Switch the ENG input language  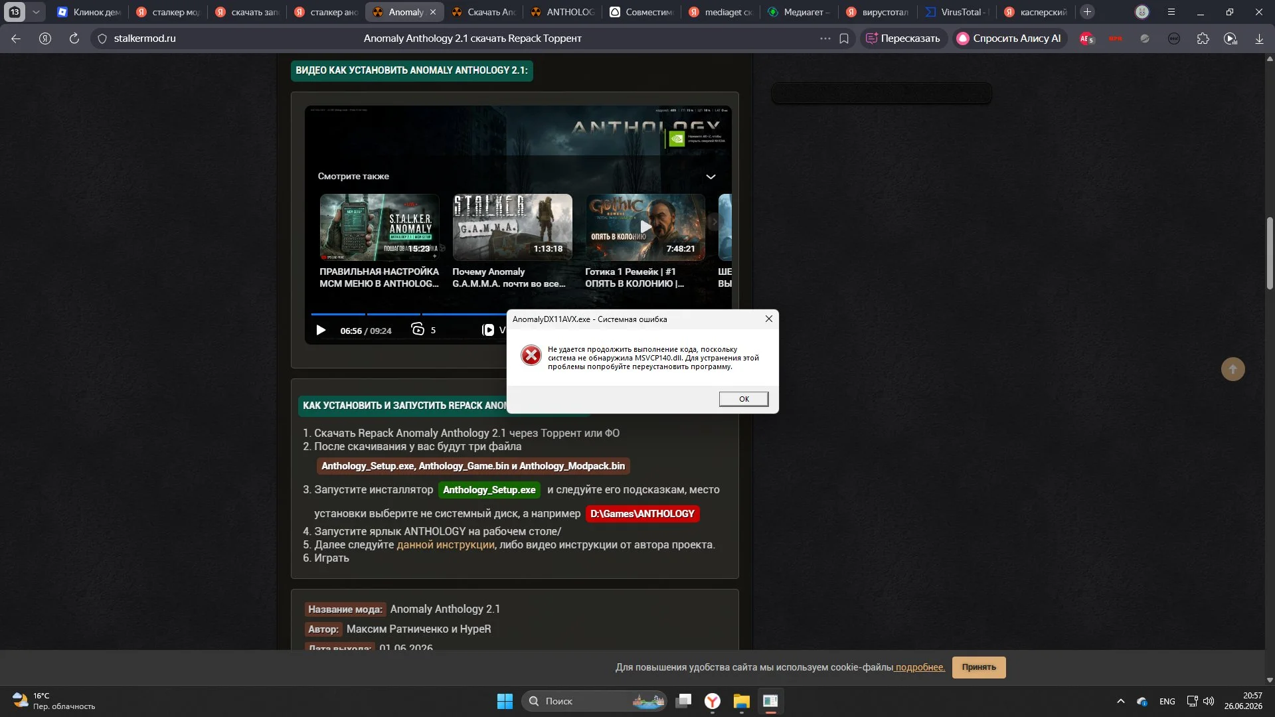click(1167, 701)
